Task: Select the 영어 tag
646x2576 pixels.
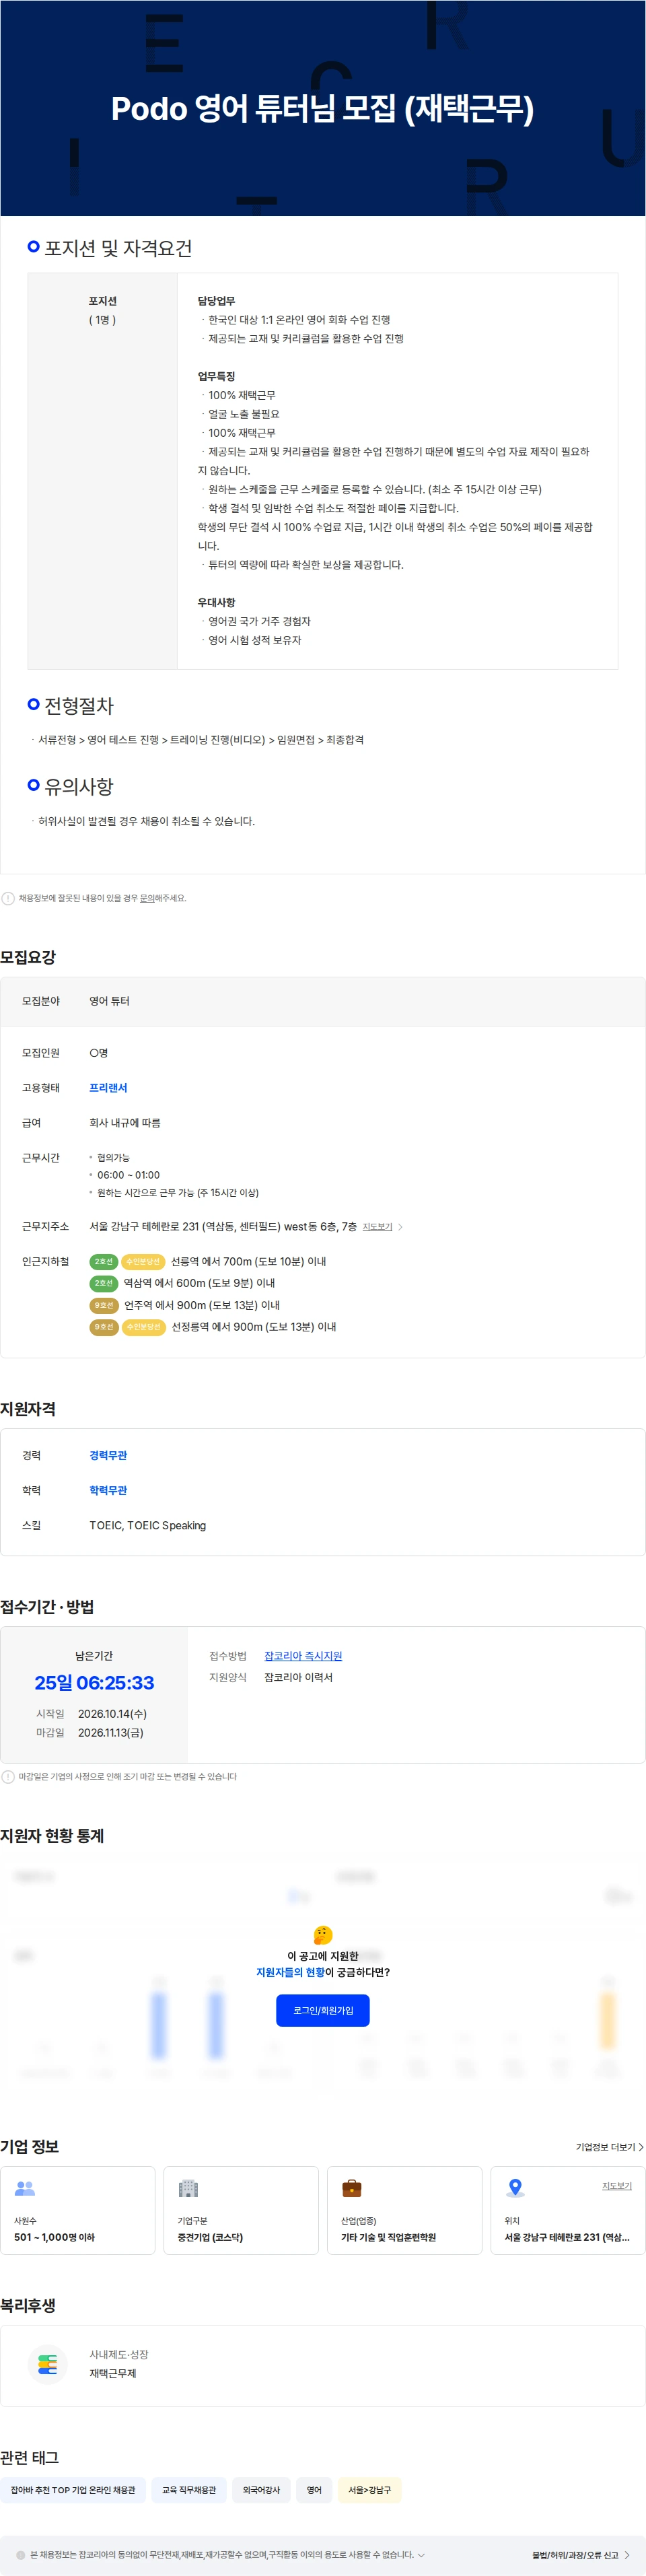Action: pos(314,2489)
